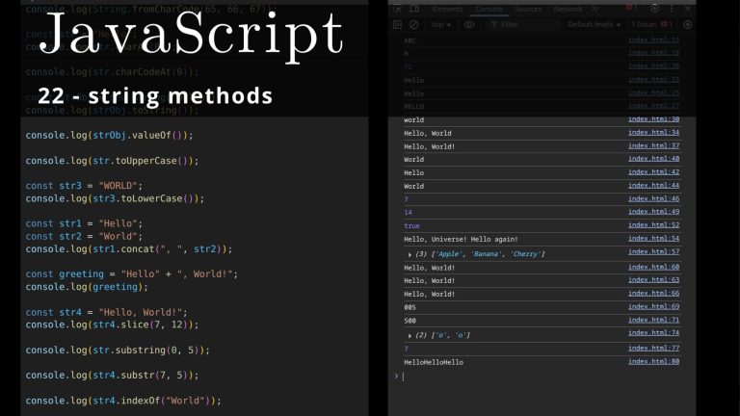Click the code line console.log(str3.toLowerCase());
The width and height of the screenshot is (740, 416).
(116, 198)
